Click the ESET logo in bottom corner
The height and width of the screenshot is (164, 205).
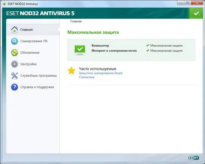click(x=194, y=158)
